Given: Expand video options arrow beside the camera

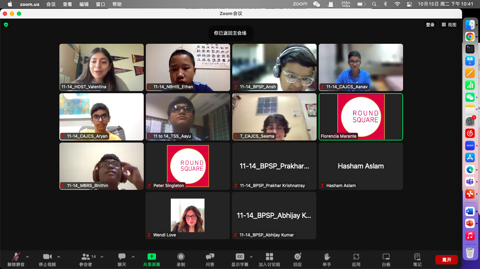Looking at the screenshot, I should [59, 257].
